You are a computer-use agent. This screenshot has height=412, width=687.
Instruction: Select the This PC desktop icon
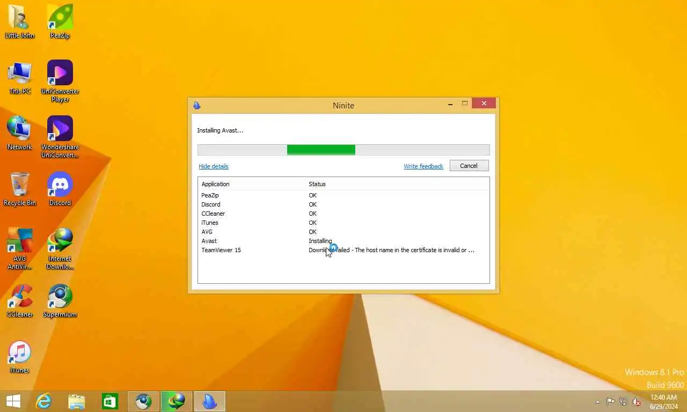[20, 77]
